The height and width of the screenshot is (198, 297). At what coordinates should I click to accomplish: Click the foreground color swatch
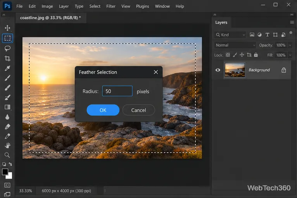tap(5, 172)
